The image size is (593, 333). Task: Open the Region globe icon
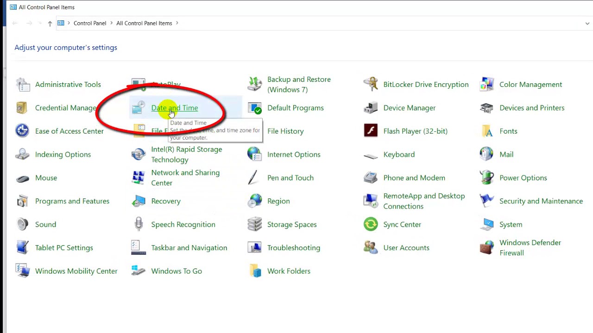(254, 201)
